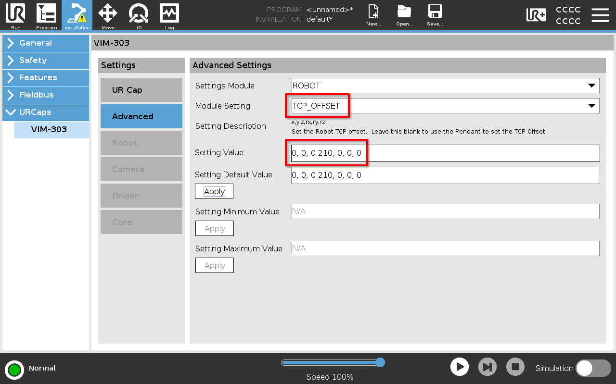This screenshot has height=384, width=616.
Task: Click the "default*" installation name
Action: click(x=320, y=20)
